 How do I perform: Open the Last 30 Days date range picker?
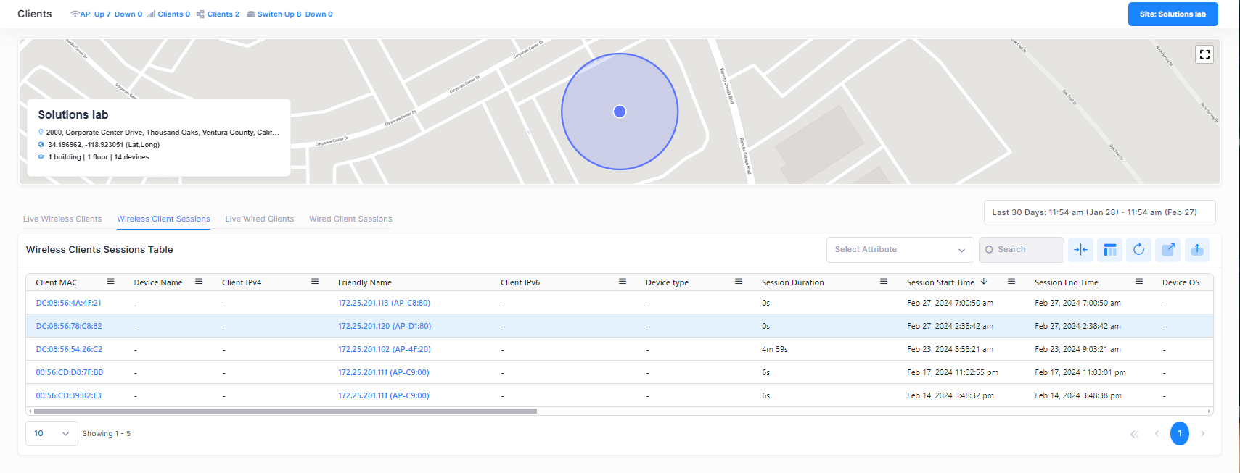tap(1099, 213)
